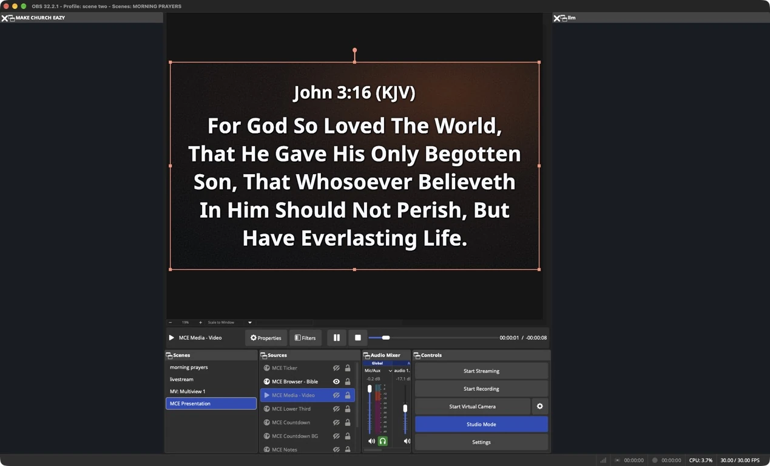
Task: Click the 00:00:01 elapsed media time
Action: pyautogui.click(x=509, y=338)
